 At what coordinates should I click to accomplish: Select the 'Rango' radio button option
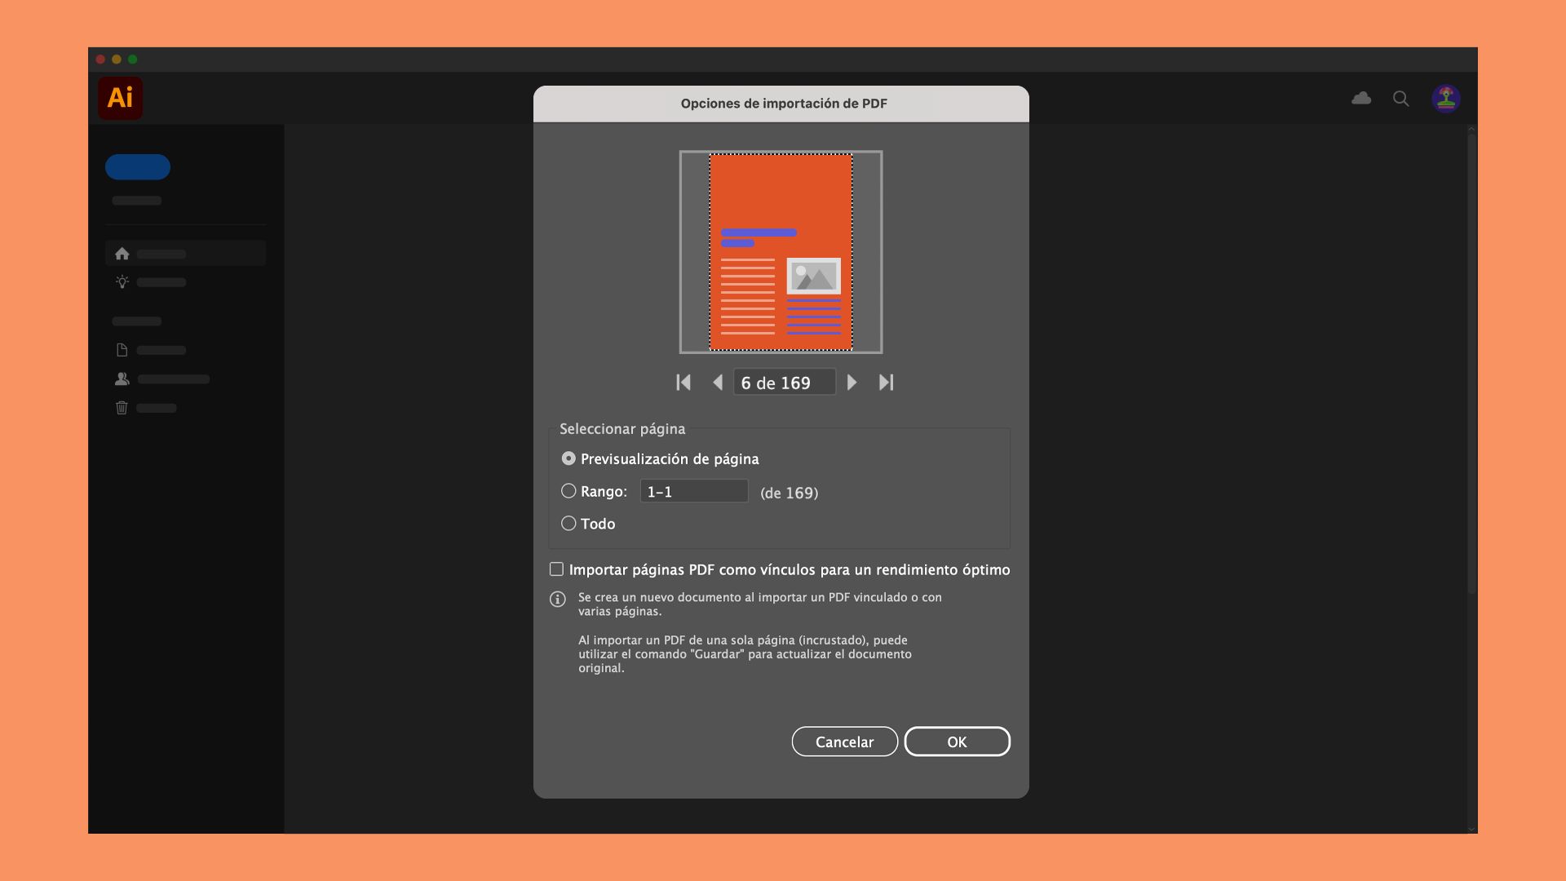click(569, 490)
